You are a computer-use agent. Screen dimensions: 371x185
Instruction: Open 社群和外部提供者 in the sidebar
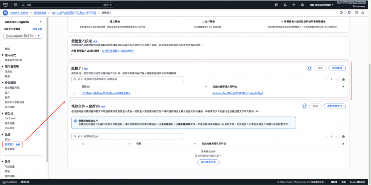coord(14,102)
